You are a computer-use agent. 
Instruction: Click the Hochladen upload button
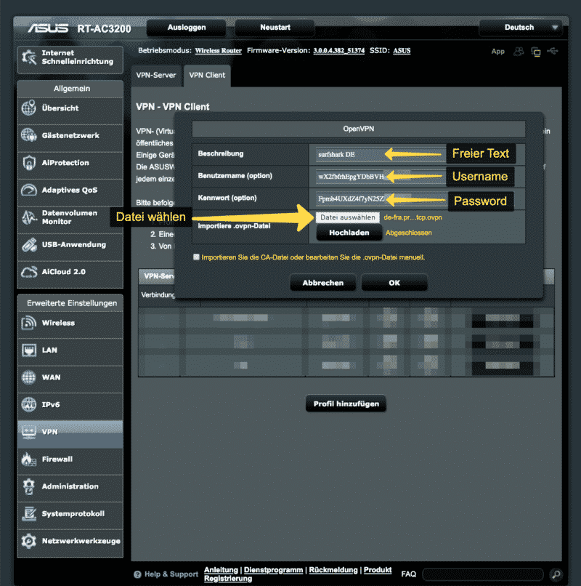[349, 233]
